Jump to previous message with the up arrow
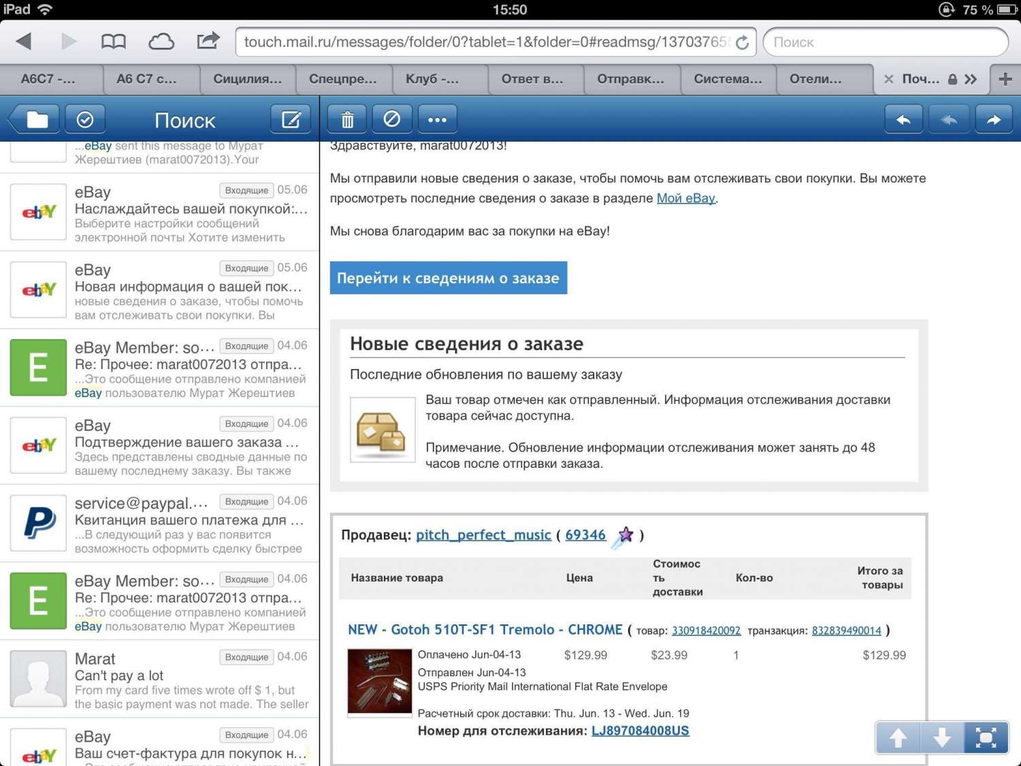Screen dimensions: 1021x766 click(898, 737)
